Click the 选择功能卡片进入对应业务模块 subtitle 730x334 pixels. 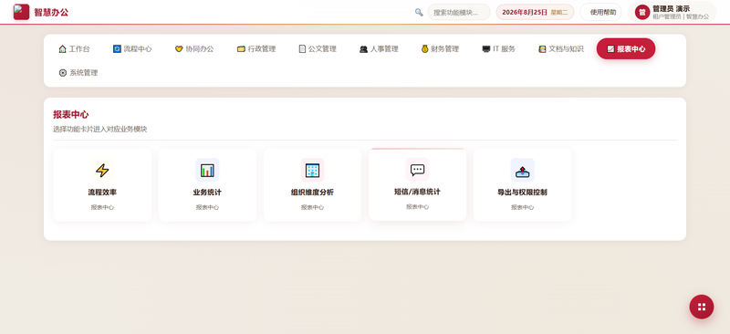(100, 129)
